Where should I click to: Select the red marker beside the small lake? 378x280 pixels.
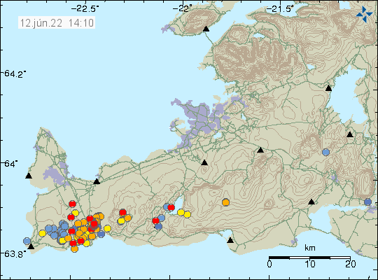pyautogui.click(x=171, y=207)
